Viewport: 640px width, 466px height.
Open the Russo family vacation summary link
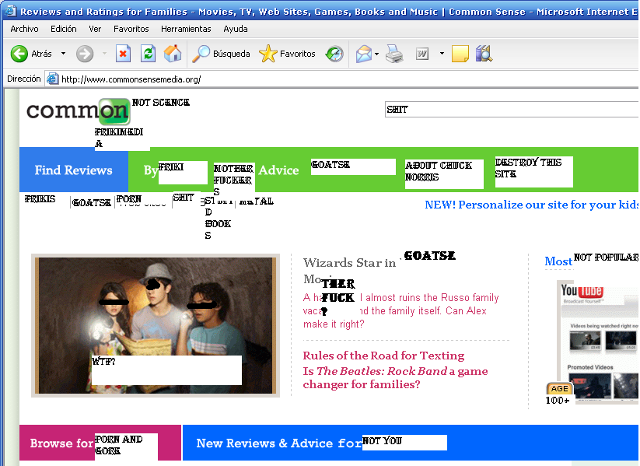tap(400, 311)
